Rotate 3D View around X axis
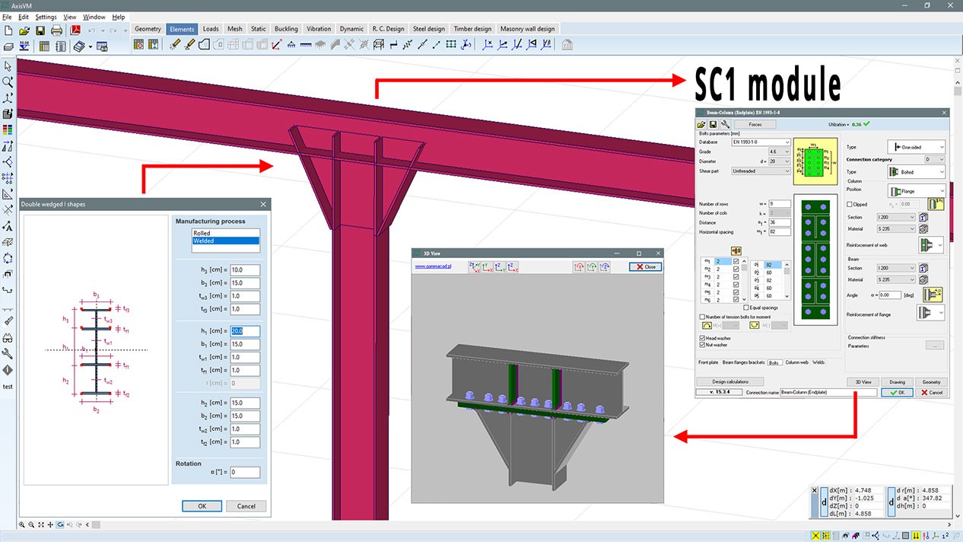This screenshot has width=963, height=542. pos(579,267)
